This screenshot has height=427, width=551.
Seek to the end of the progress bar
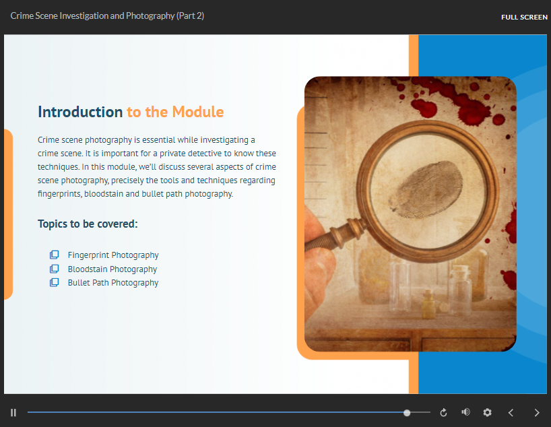[429, 412]
